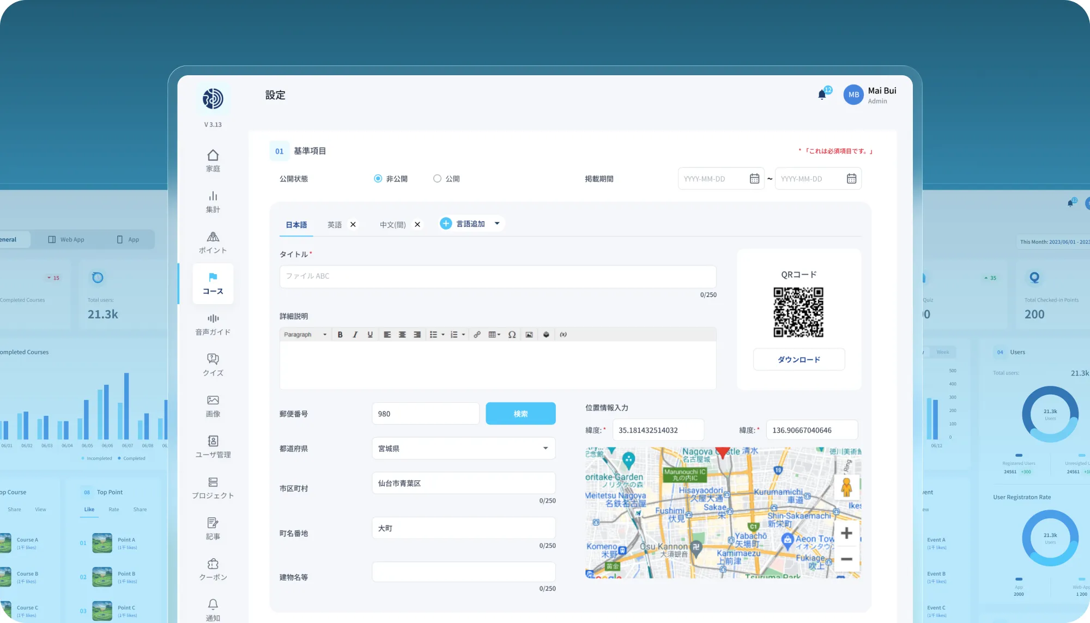The image size is (1090, 623).
Task: Insert a link using the link icon
Action: click(x=477, y=335)
